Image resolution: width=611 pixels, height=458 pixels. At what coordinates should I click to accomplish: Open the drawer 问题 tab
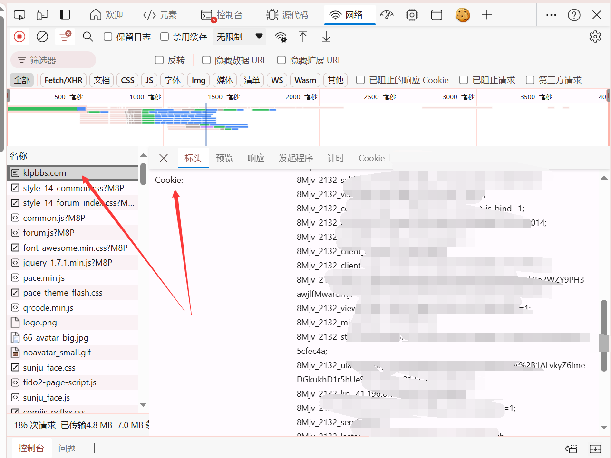[x=67, y=448]
